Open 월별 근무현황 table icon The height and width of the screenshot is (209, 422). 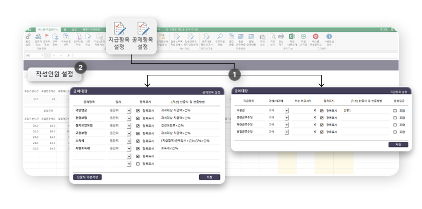pos(241,37)
